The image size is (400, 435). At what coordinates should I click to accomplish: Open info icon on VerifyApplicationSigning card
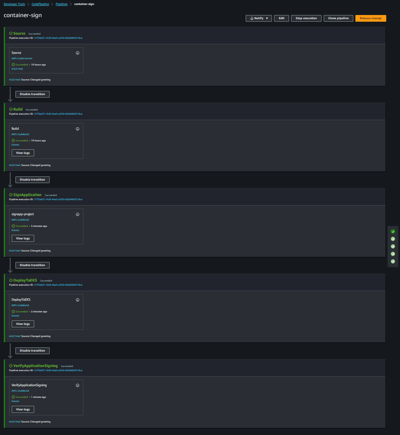77,385
